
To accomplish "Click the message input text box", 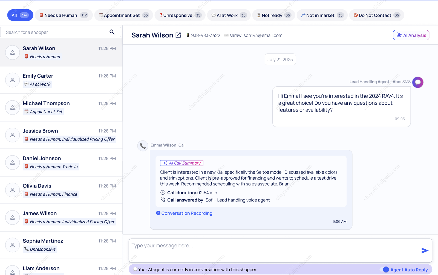I will coord(274,250).
